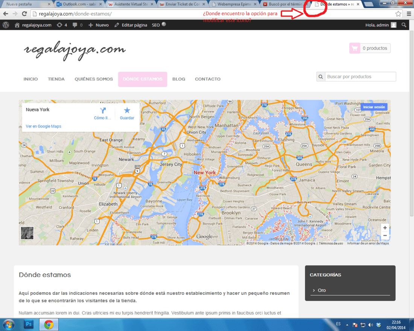Screen dimensions: 414x331
Task: Click the SEO status indicator
Action: tap(164, 24)
